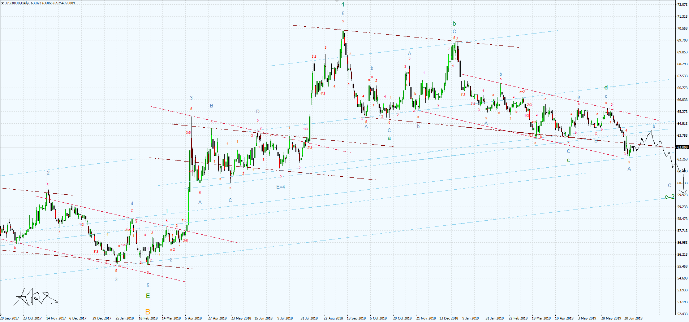Click the 58.473 price level label
This screenshot has height=322, width=689.
pyautogui.click(x=682, y=219)
